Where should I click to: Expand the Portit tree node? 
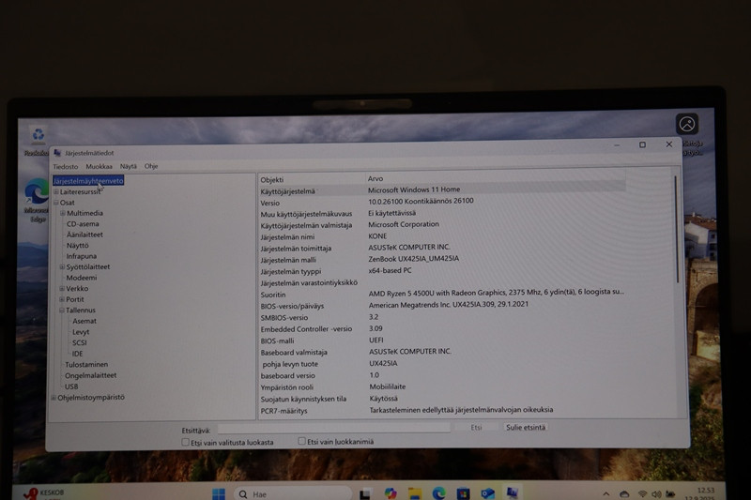point(62,299)
